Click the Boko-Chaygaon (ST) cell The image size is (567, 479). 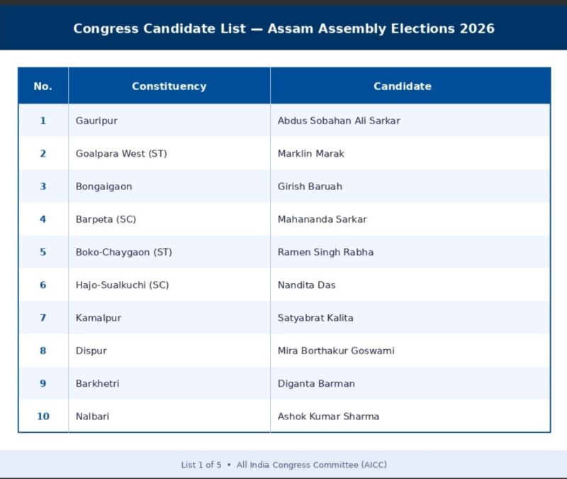(123, 252)
